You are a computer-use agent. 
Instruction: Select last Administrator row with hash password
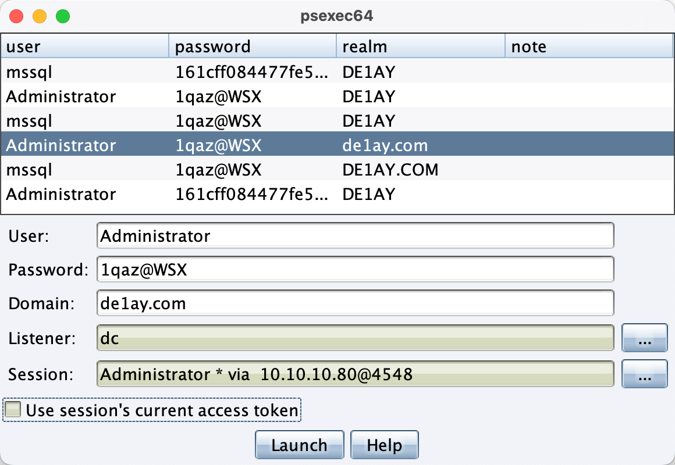point(175,194)
